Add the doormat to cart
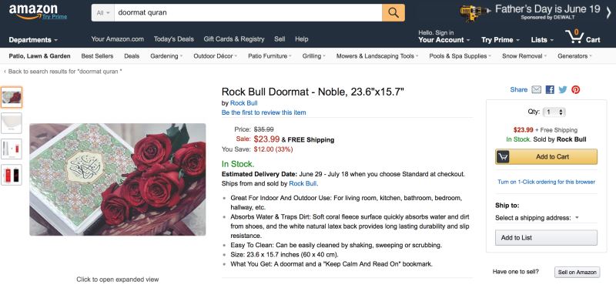 [x=546, y=156]
